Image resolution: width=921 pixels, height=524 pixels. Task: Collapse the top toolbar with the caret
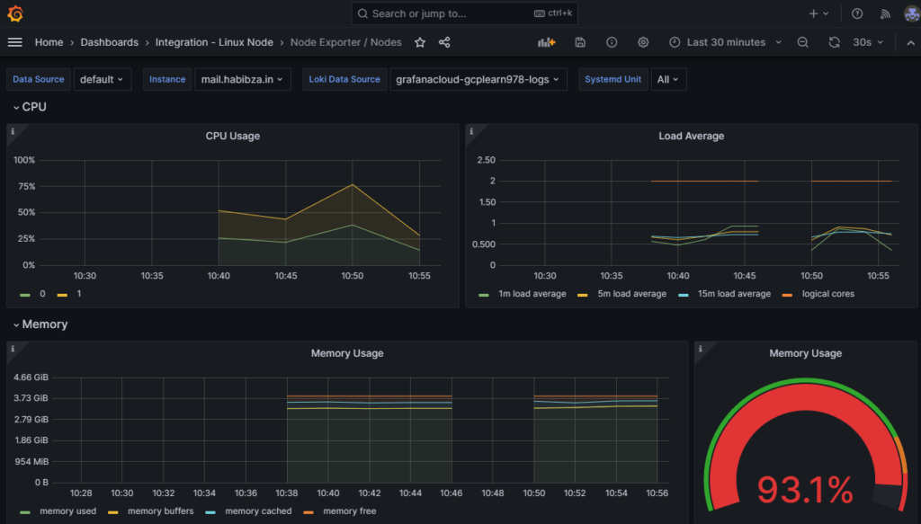coord(910,42)
